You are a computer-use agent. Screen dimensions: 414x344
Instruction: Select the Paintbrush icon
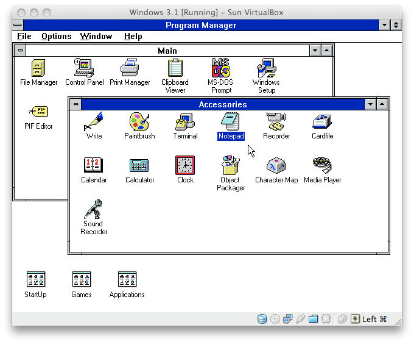point(139,121)
